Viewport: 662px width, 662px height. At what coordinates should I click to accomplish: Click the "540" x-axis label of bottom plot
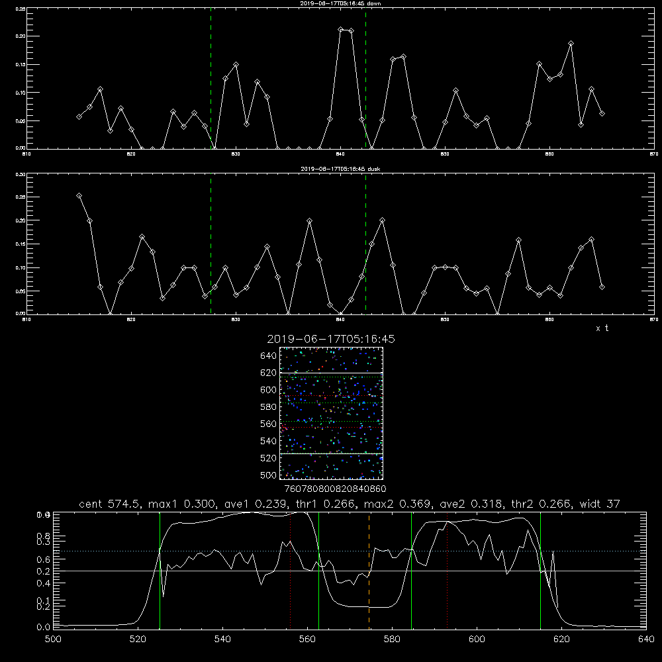click(x=222, y=639)
